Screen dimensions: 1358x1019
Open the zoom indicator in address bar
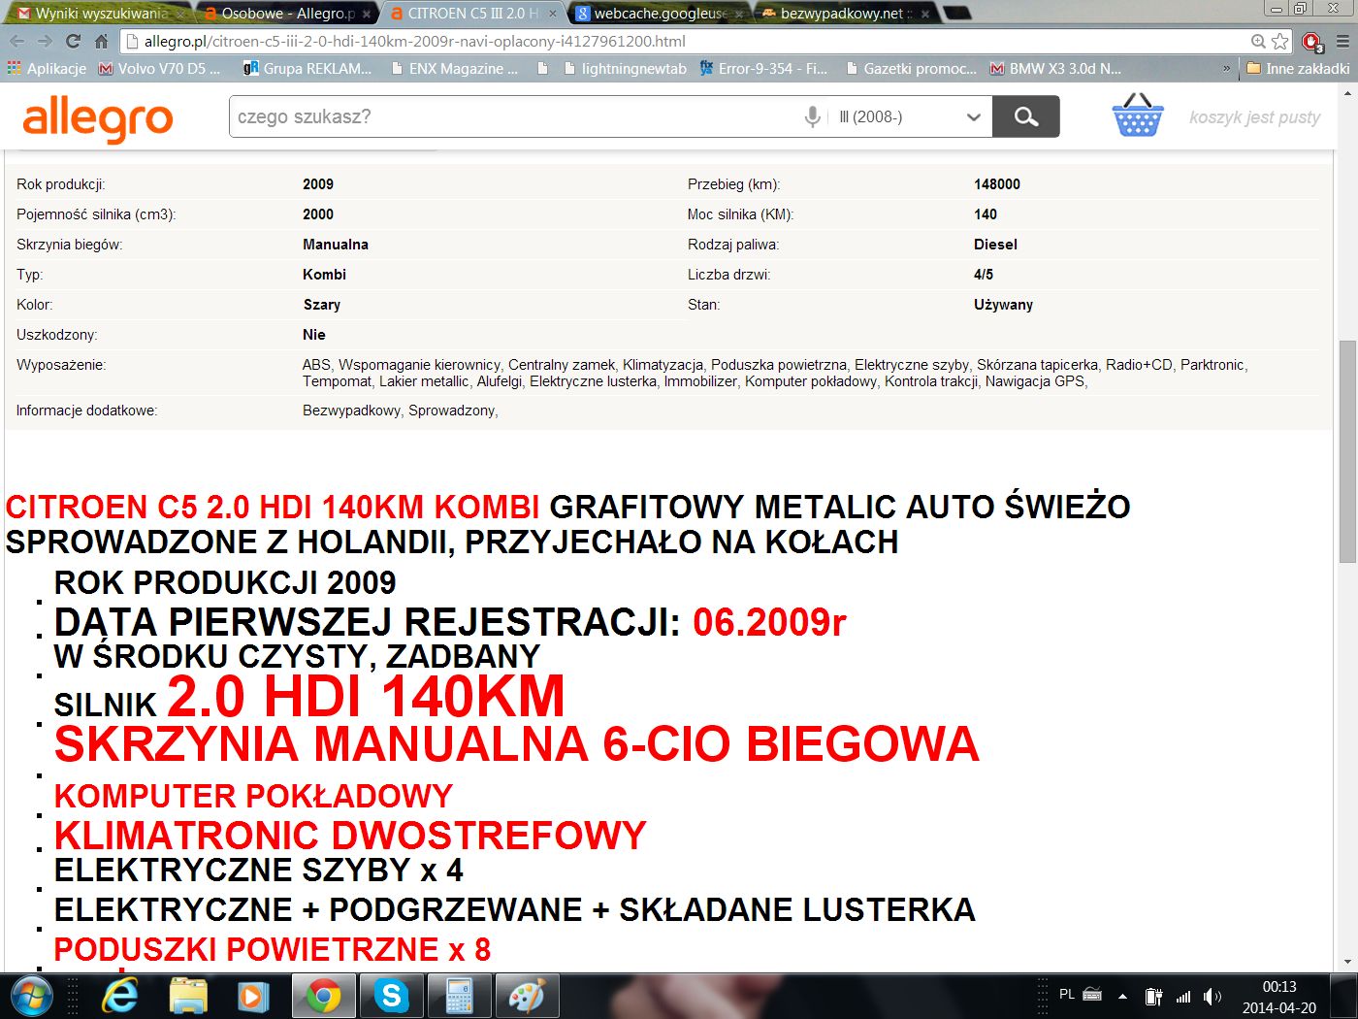pos(1258,42)
